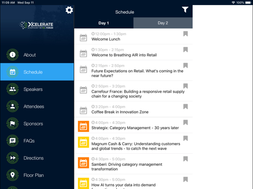
Task: Bookmark How AI turns your data session
Action: tap(186, 179)
